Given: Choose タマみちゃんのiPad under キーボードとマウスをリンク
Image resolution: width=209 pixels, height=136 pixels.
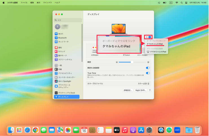Looking at the screenshot, I should pyautogui.click(x=155, y=44).
